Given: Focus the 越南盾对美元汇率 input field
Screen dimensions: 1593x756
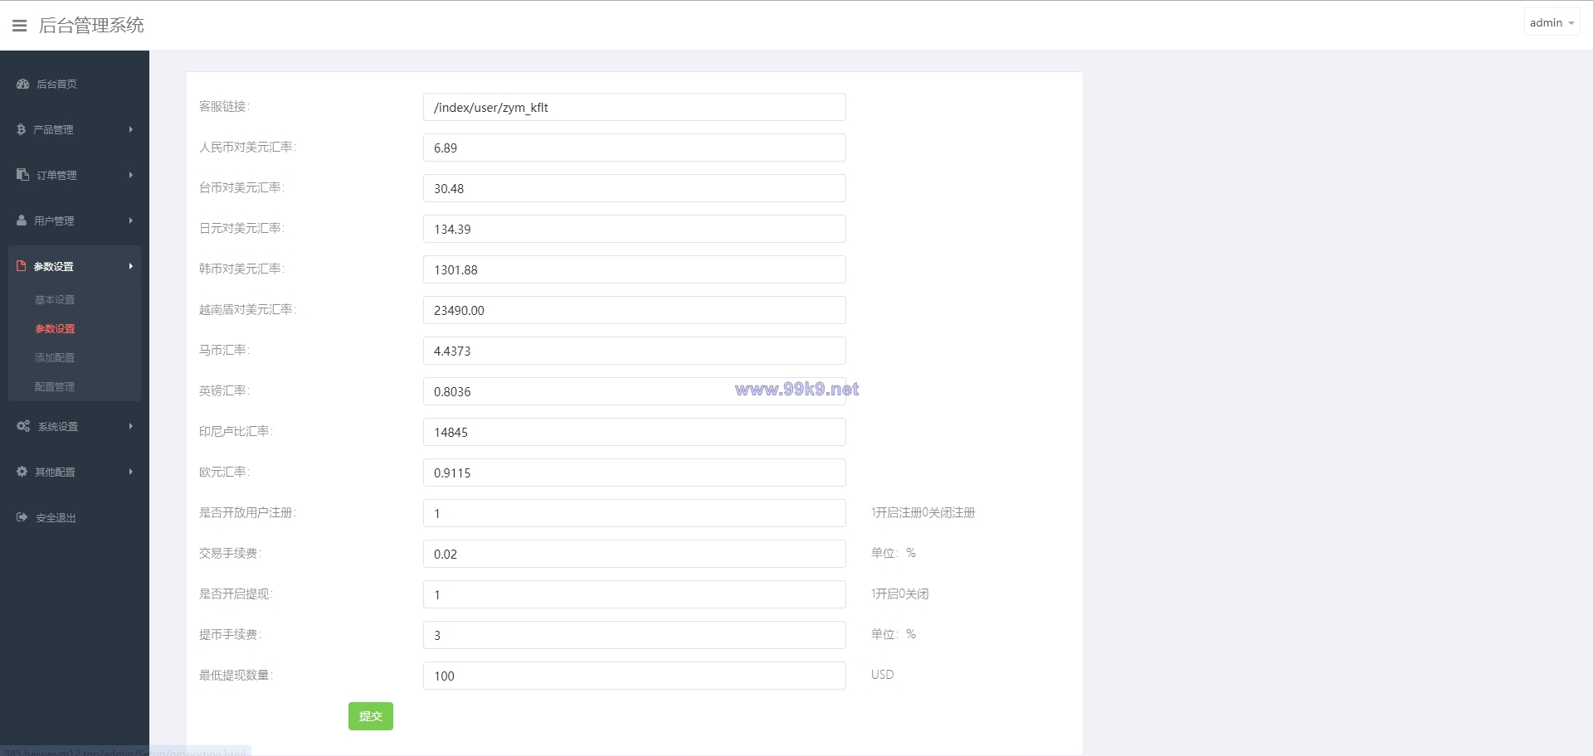Looking at the screenshot, I should tap(635, 310).
